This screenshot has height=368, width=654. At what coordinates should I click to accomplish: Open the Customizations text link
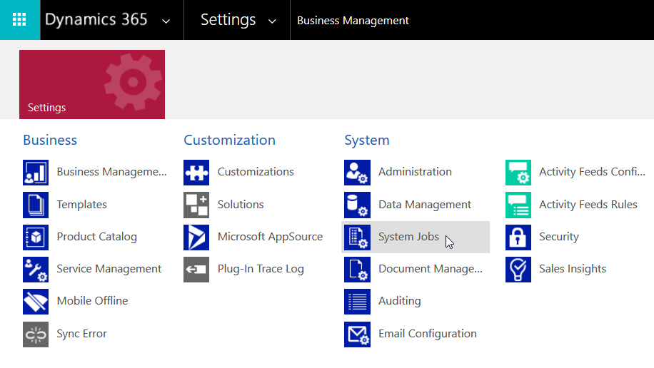click(256, 172)
